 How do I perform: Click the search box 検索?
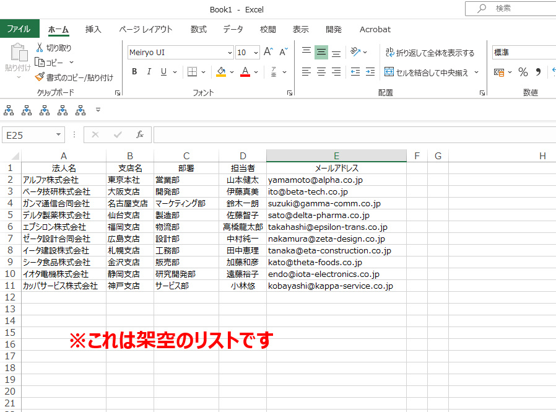[511, 9]
